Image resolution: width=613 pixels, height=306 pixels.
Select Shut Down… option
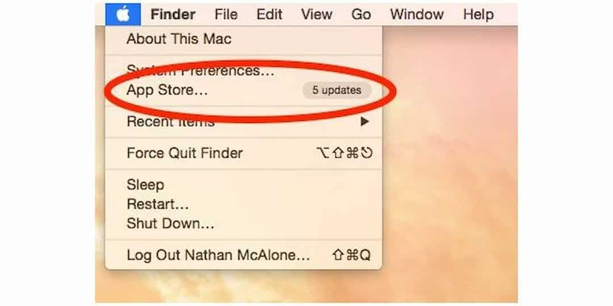[x=243, y=224]
